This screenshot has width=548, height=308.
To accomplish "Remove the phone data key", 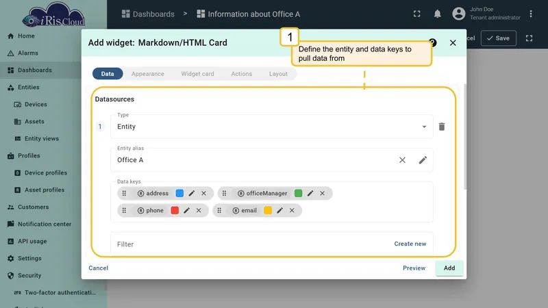I will [199, 210].
